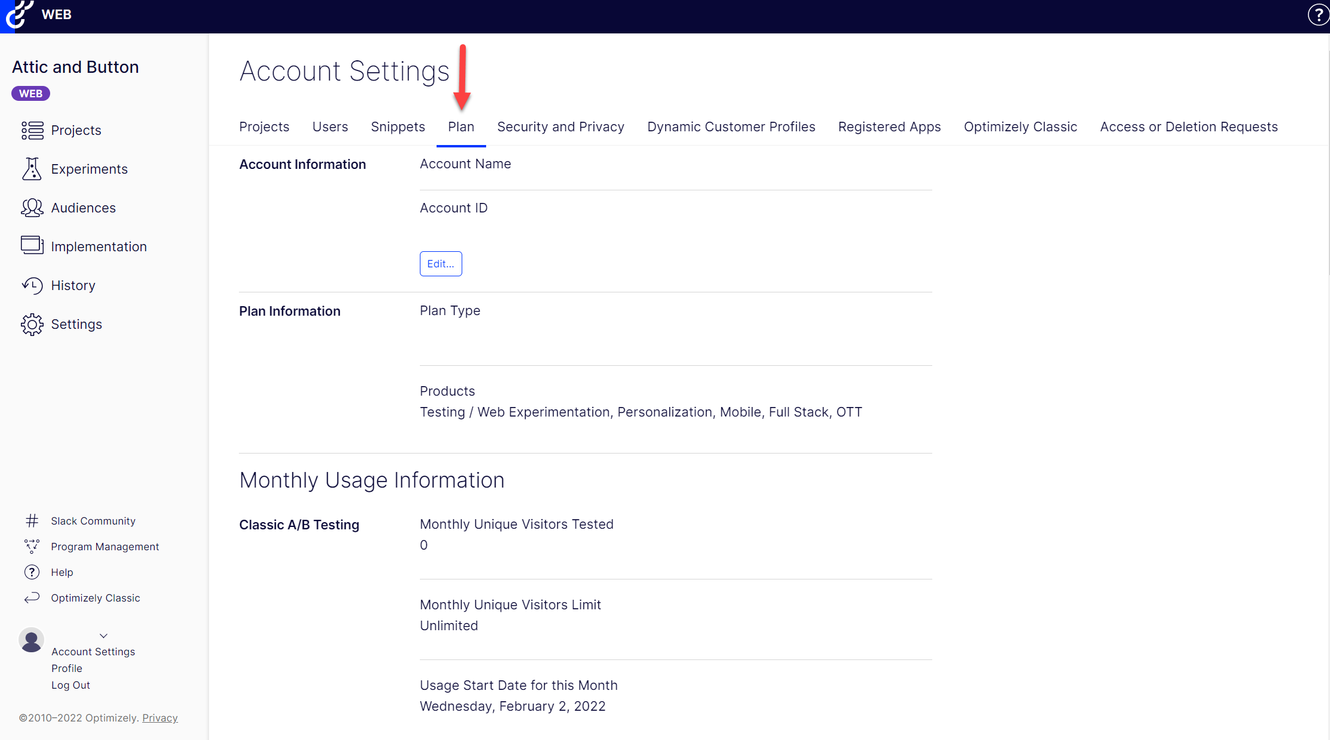Switch to the Users tab
Viewport: 1330px width, 740px height.
point(330,127)
